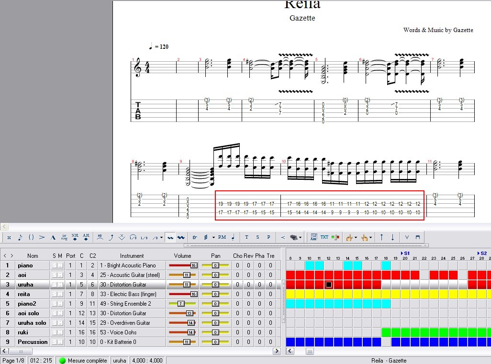The height and width of the screenshot is (364, 491).
Task: Apply natural harmonic N.H.
Action: click(75, 238)
